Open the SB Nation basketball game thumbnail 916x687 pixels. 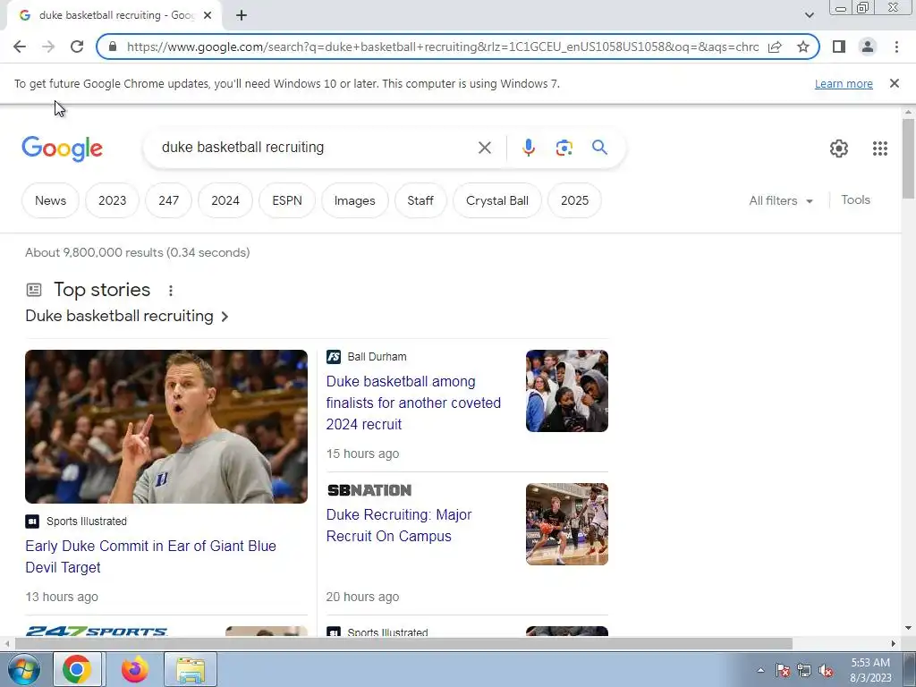[566, 524]
